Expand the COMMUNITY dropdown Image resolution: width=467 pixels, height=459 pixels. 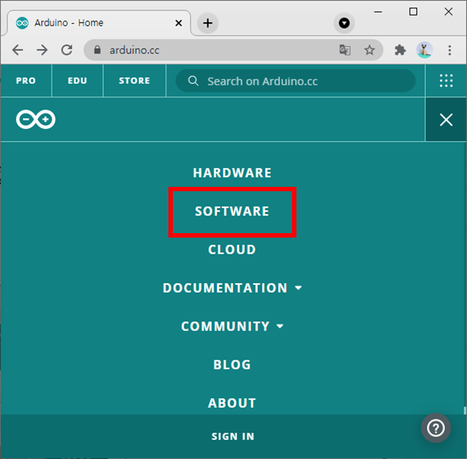point(232,327)
